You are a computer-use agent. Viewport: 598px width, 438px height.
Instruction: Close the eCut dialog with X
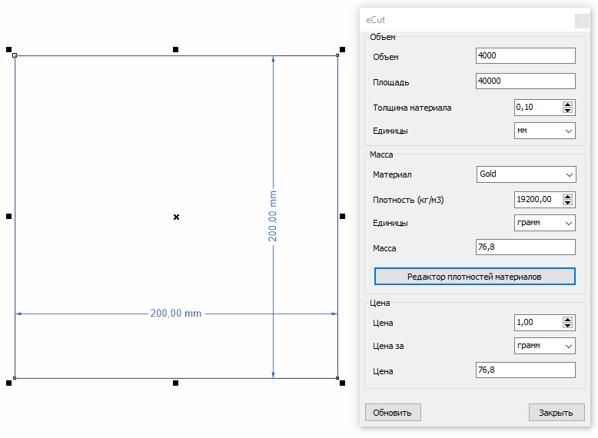(582, 21)
